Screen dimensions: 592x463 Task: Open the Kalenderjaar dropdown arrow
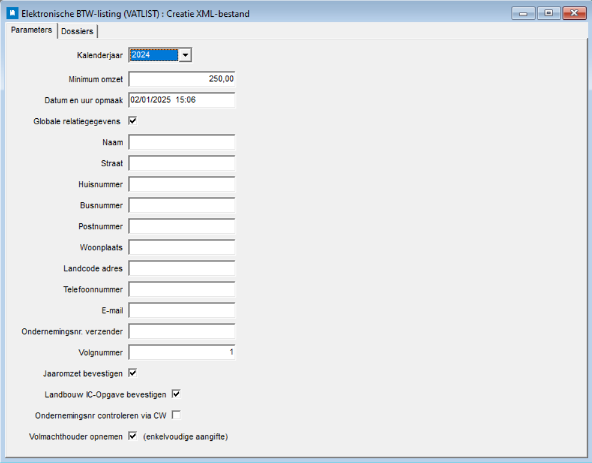click(186, 55)
